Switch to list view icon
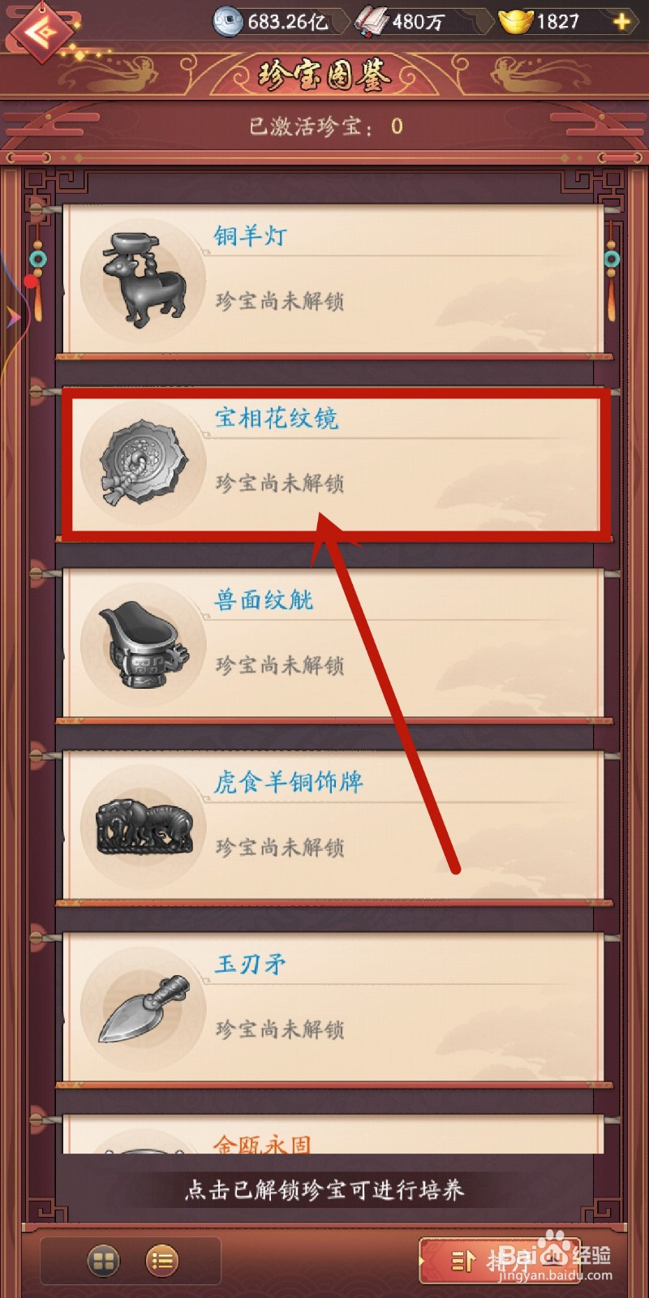The image size is (649, 1298). point(162,1261)
